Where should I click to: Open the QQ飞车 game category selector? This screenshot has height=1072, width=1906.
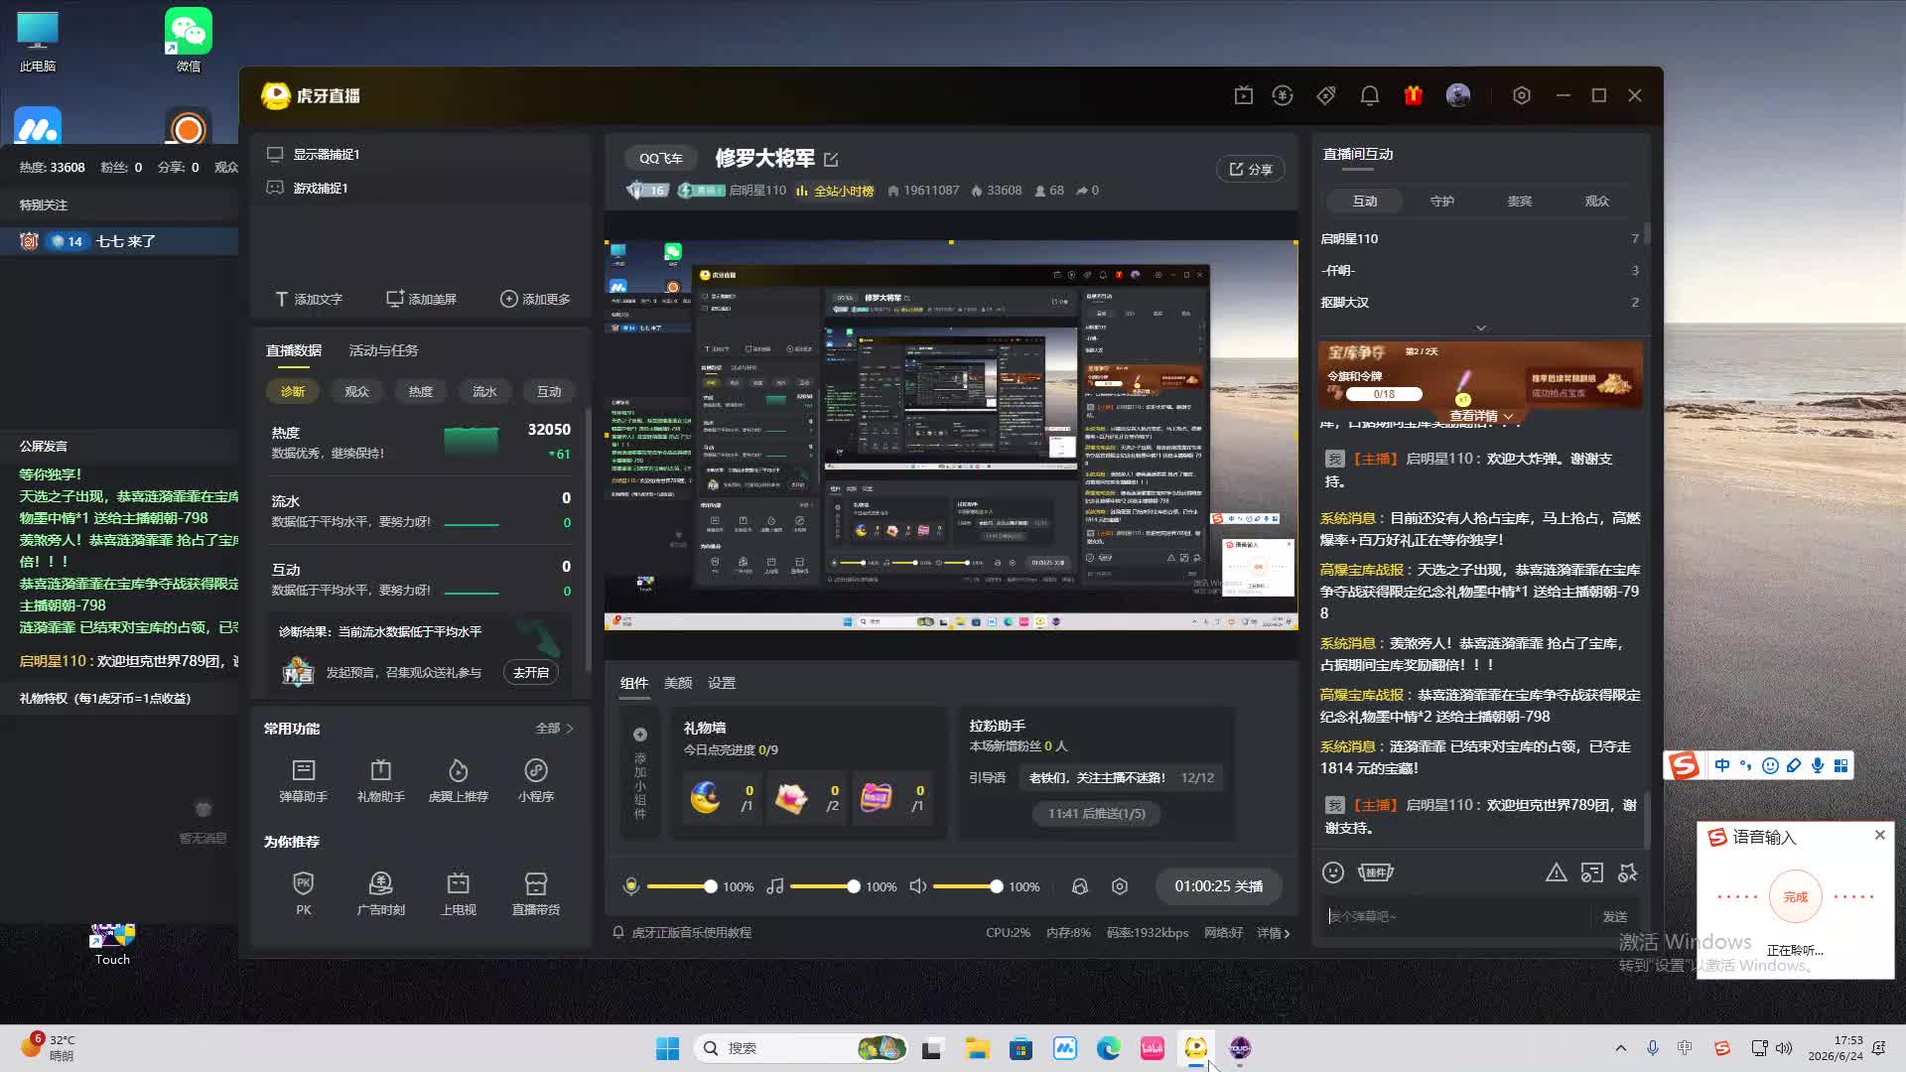coord(661,159)
